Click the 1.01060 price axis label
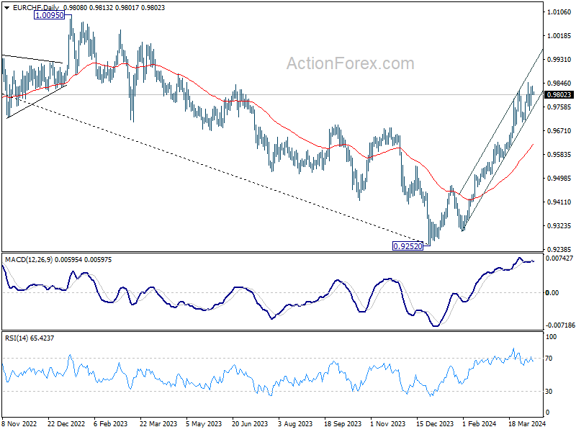Image resolution: width=576 pixels, height=432 pixels. [x=559, y=12]
